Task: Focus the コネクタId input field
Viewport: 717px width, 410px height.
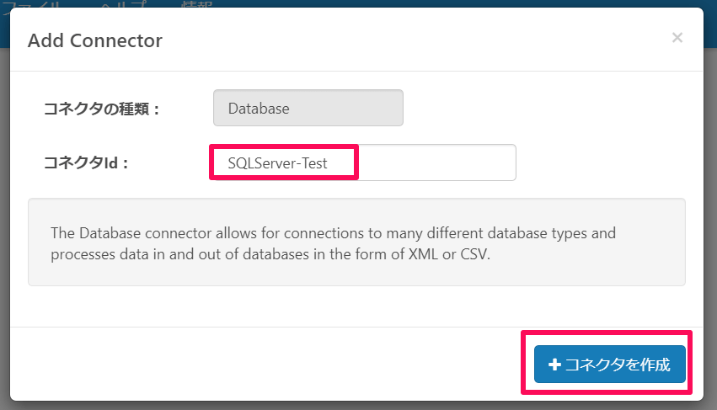Action: pyautogui.click(x=362, y=162)
